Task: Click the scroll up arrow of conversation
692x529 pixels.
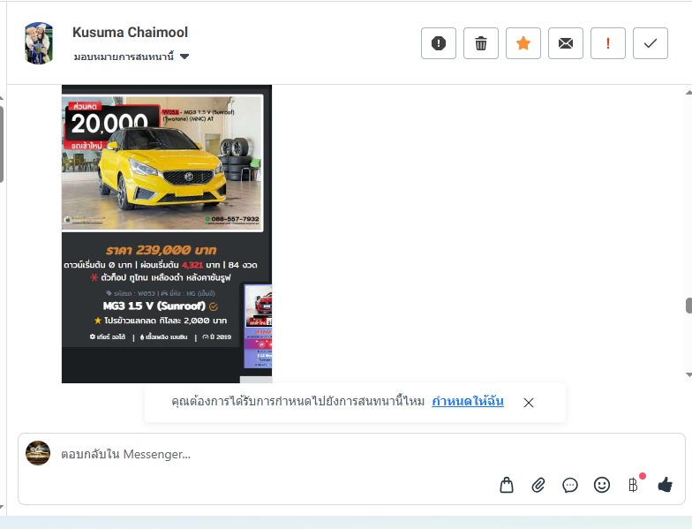Action: point(688,92)
